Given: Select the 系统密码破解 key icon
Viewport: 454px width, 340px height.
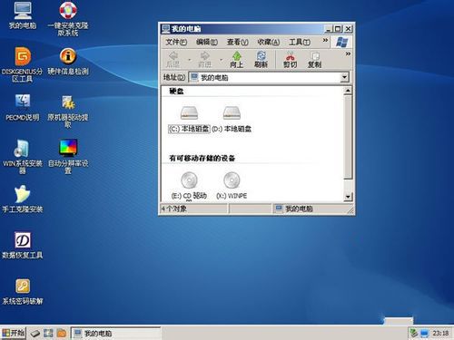Looking at the screenshot, I should point(23,286).
